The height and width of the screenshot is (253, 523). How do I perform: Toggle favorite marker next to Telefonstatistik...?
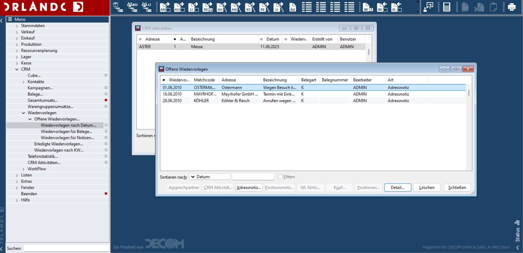106,156
